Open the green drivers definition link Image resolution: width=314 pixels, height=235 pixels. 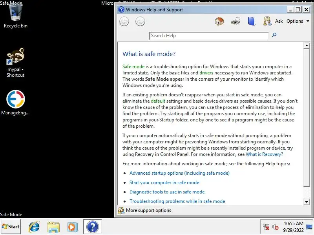[x=206, y=73]
